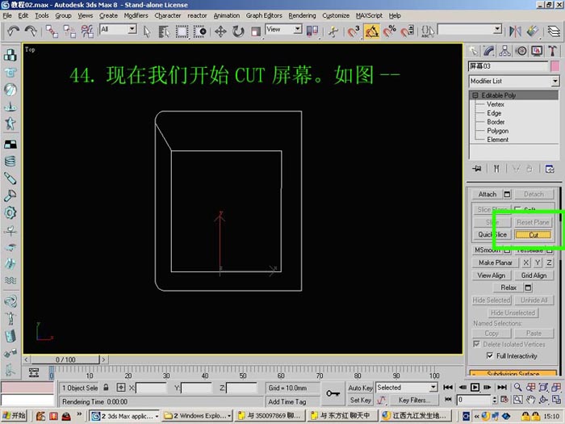Switch to the Display command panel tab
565x424 pixels.
coord(537,51)
